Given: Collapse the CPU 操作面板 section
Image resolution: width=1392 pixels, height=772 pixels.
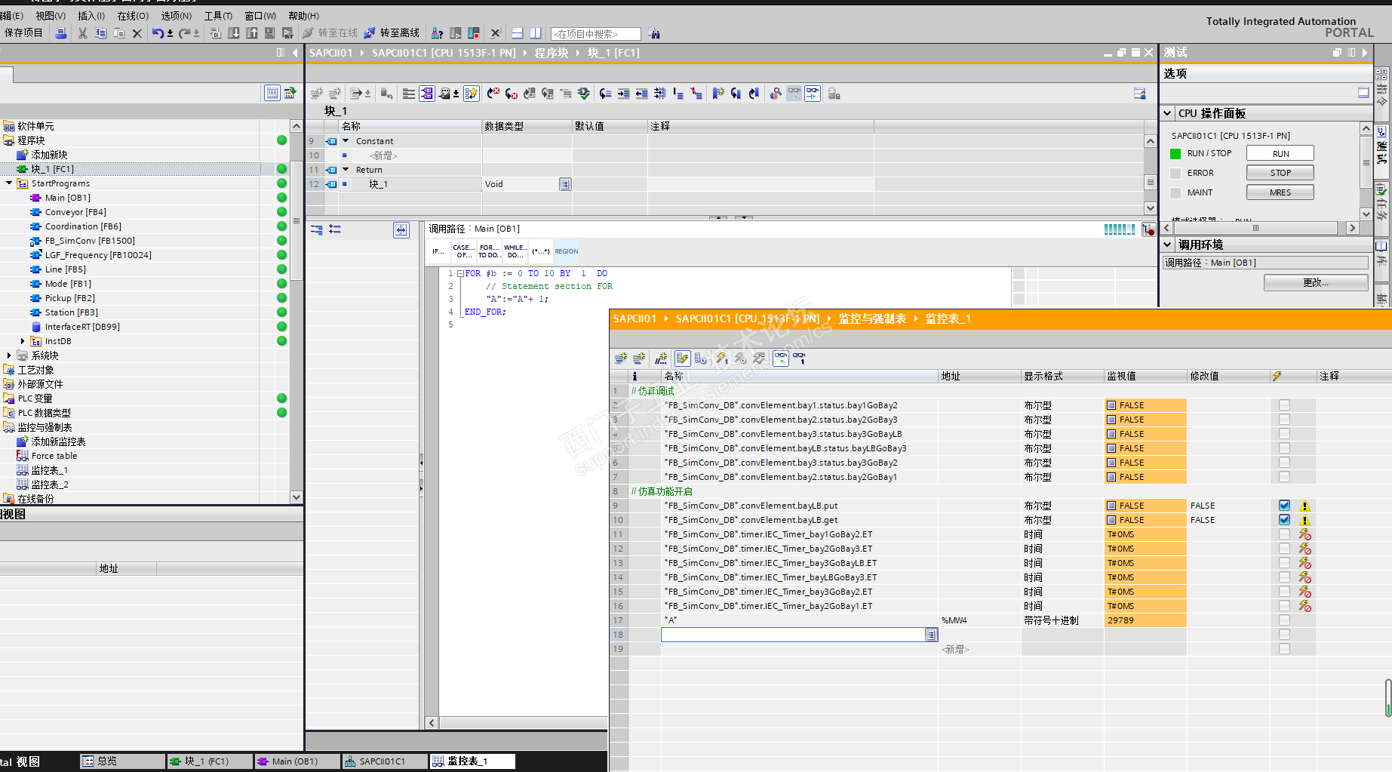Looking at the screenshot, I should 1168,113.
